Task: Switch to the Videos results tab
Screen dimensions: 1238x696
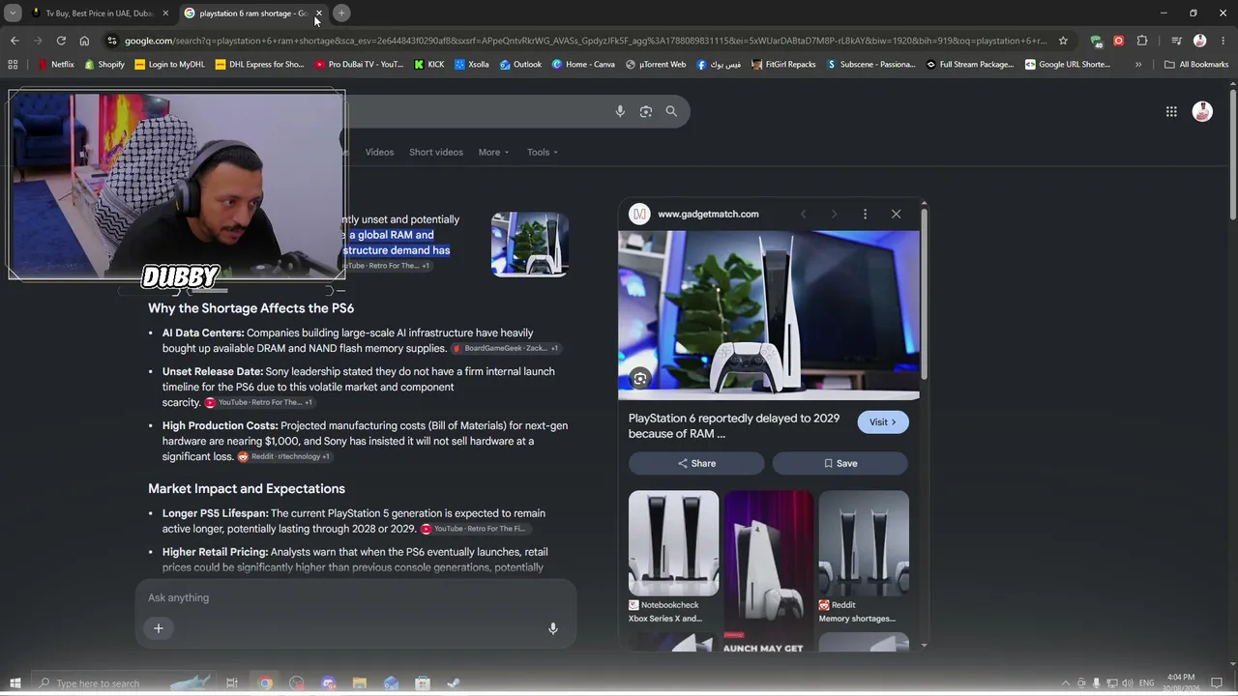Action: coord(379,152)
